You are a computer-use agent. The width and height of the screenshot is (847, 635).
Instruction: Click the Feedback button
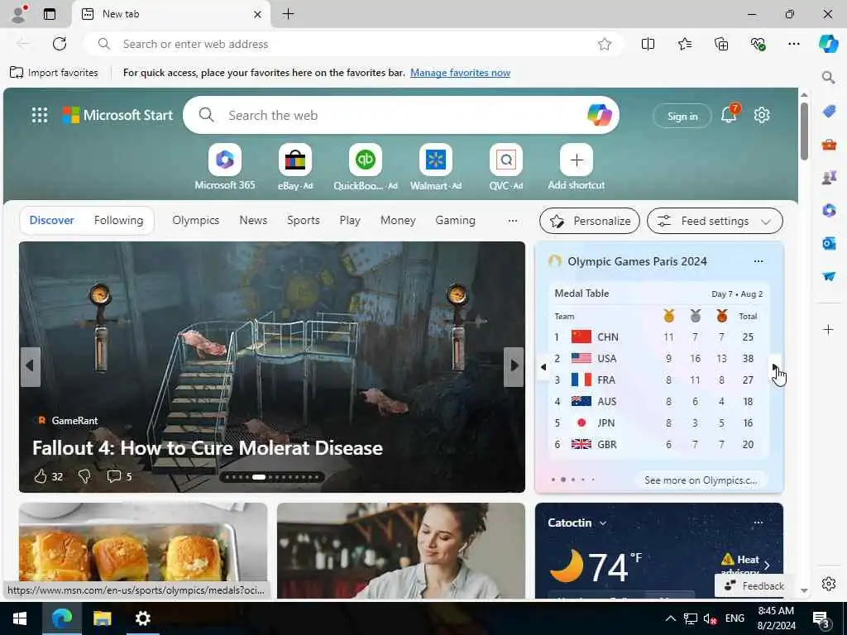(754, 586)
